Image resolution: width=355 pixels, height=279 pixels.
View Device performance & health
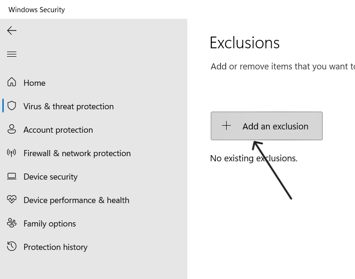(x=76, y=200)
